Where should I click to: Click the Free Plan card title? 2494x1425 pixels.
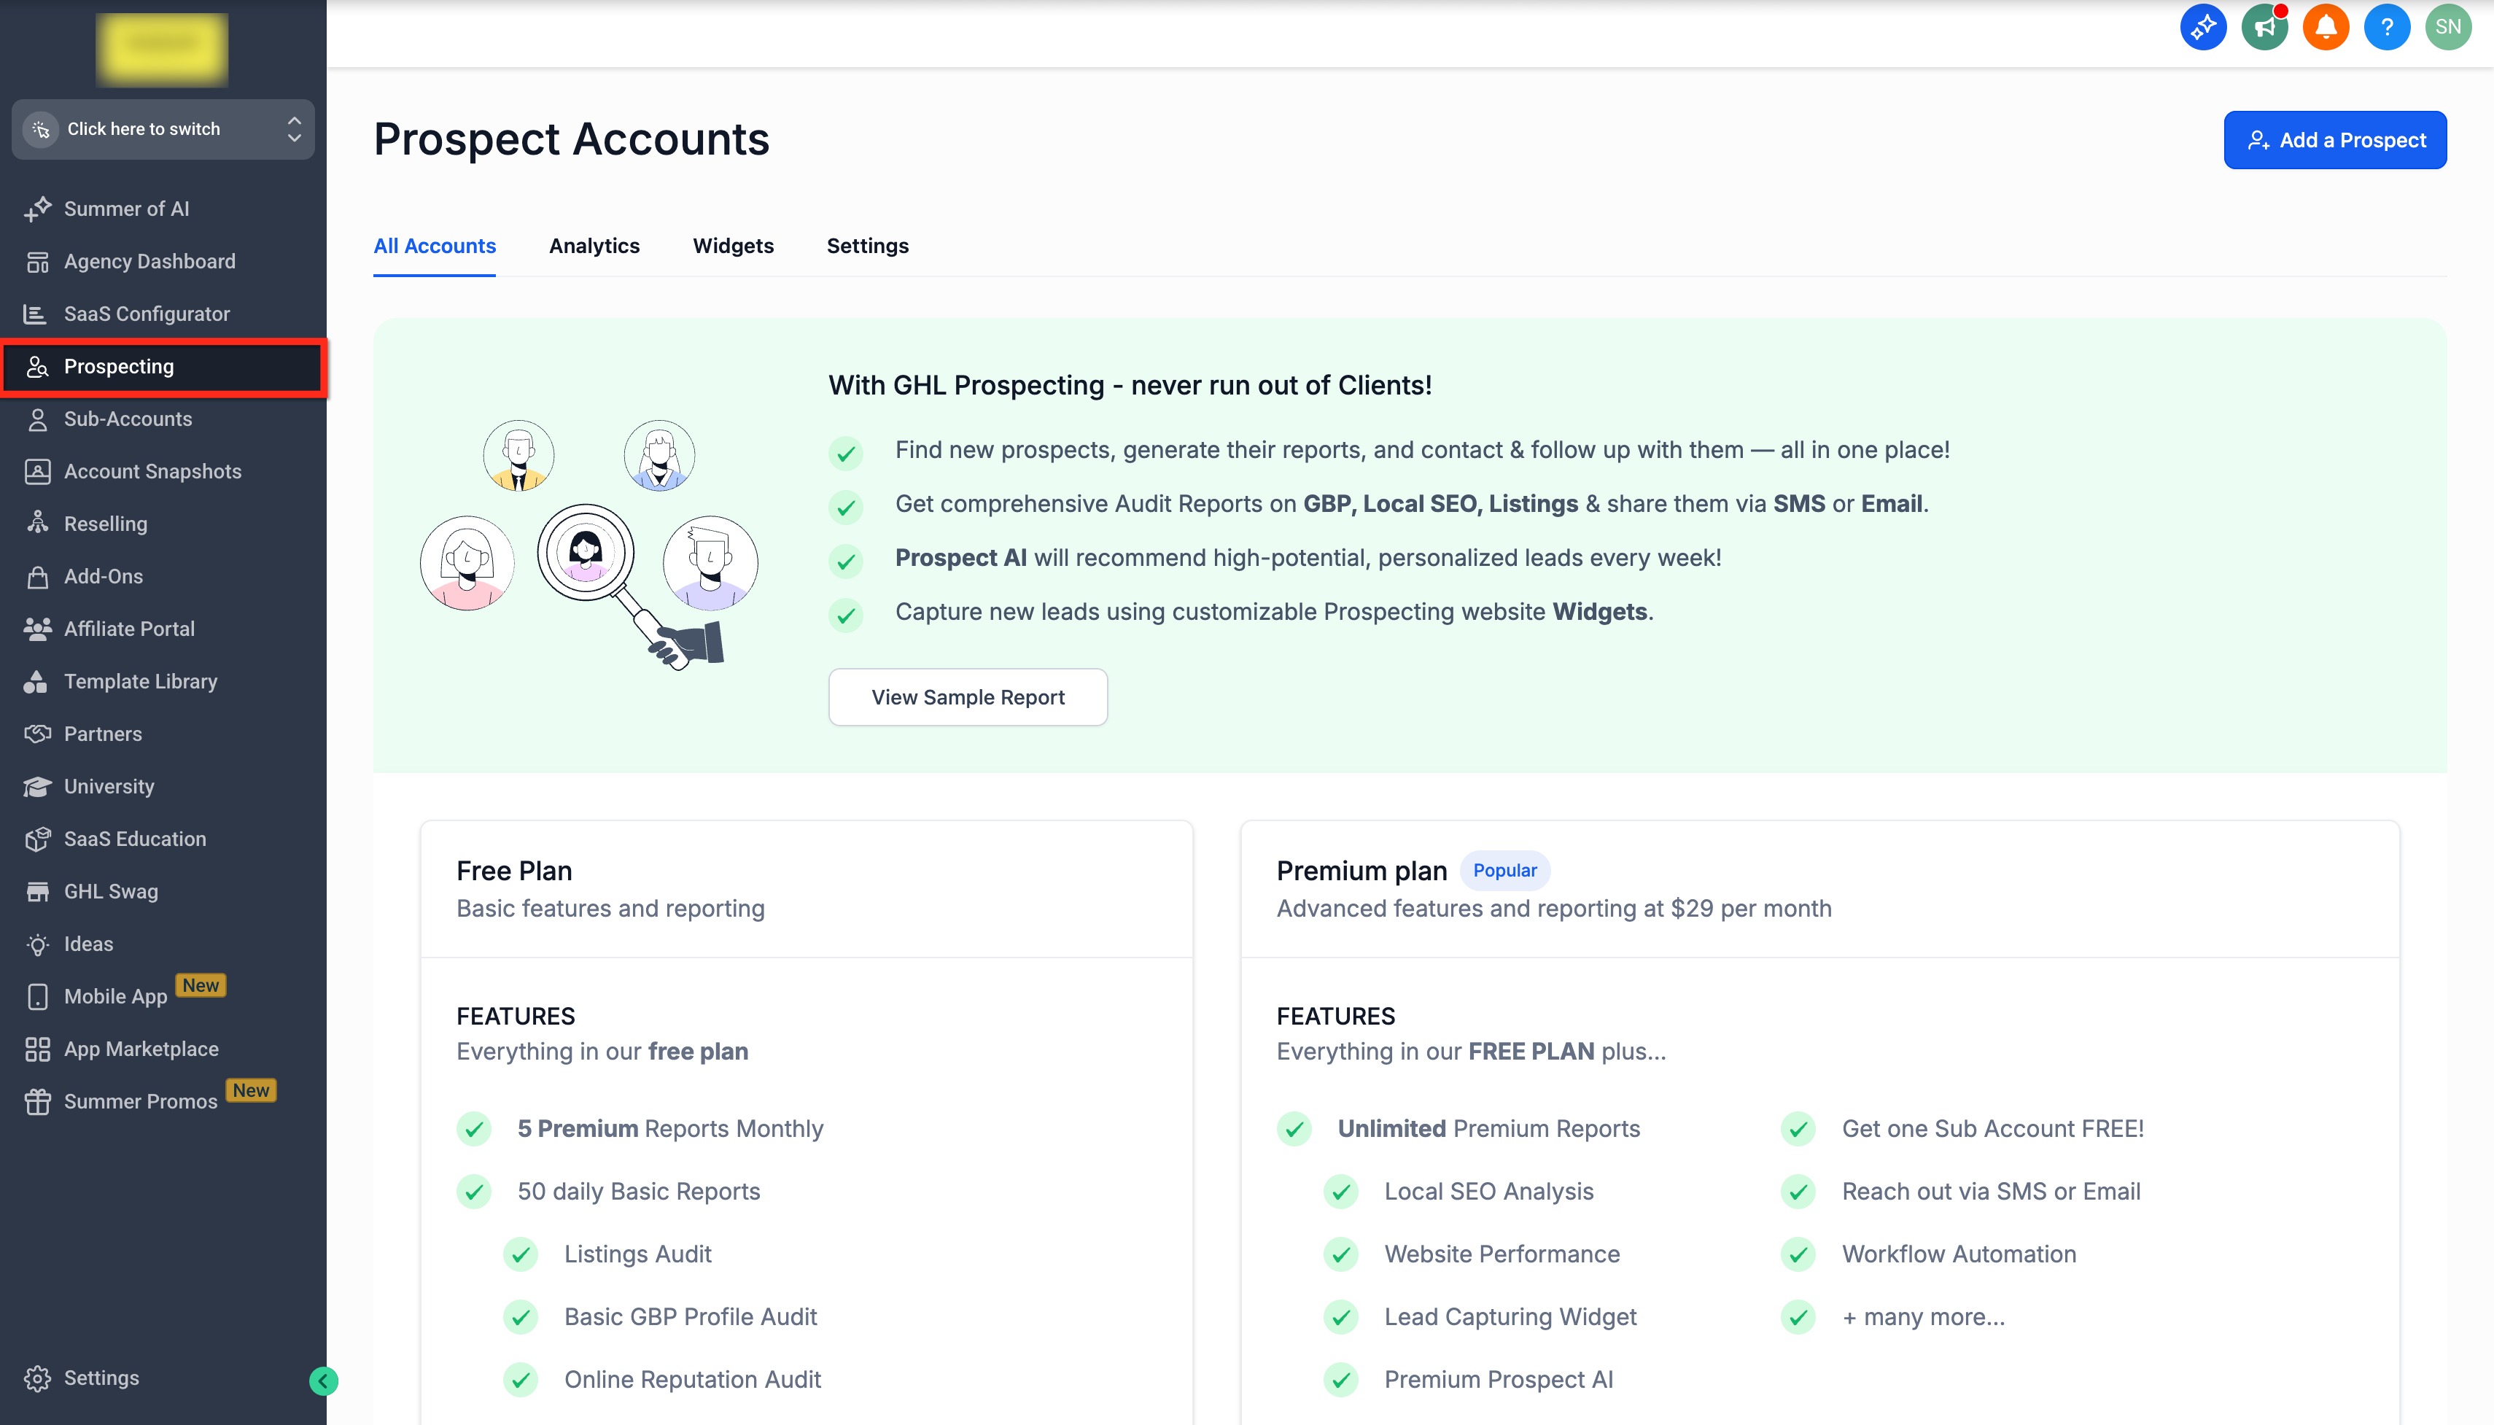tap(515, 870)
